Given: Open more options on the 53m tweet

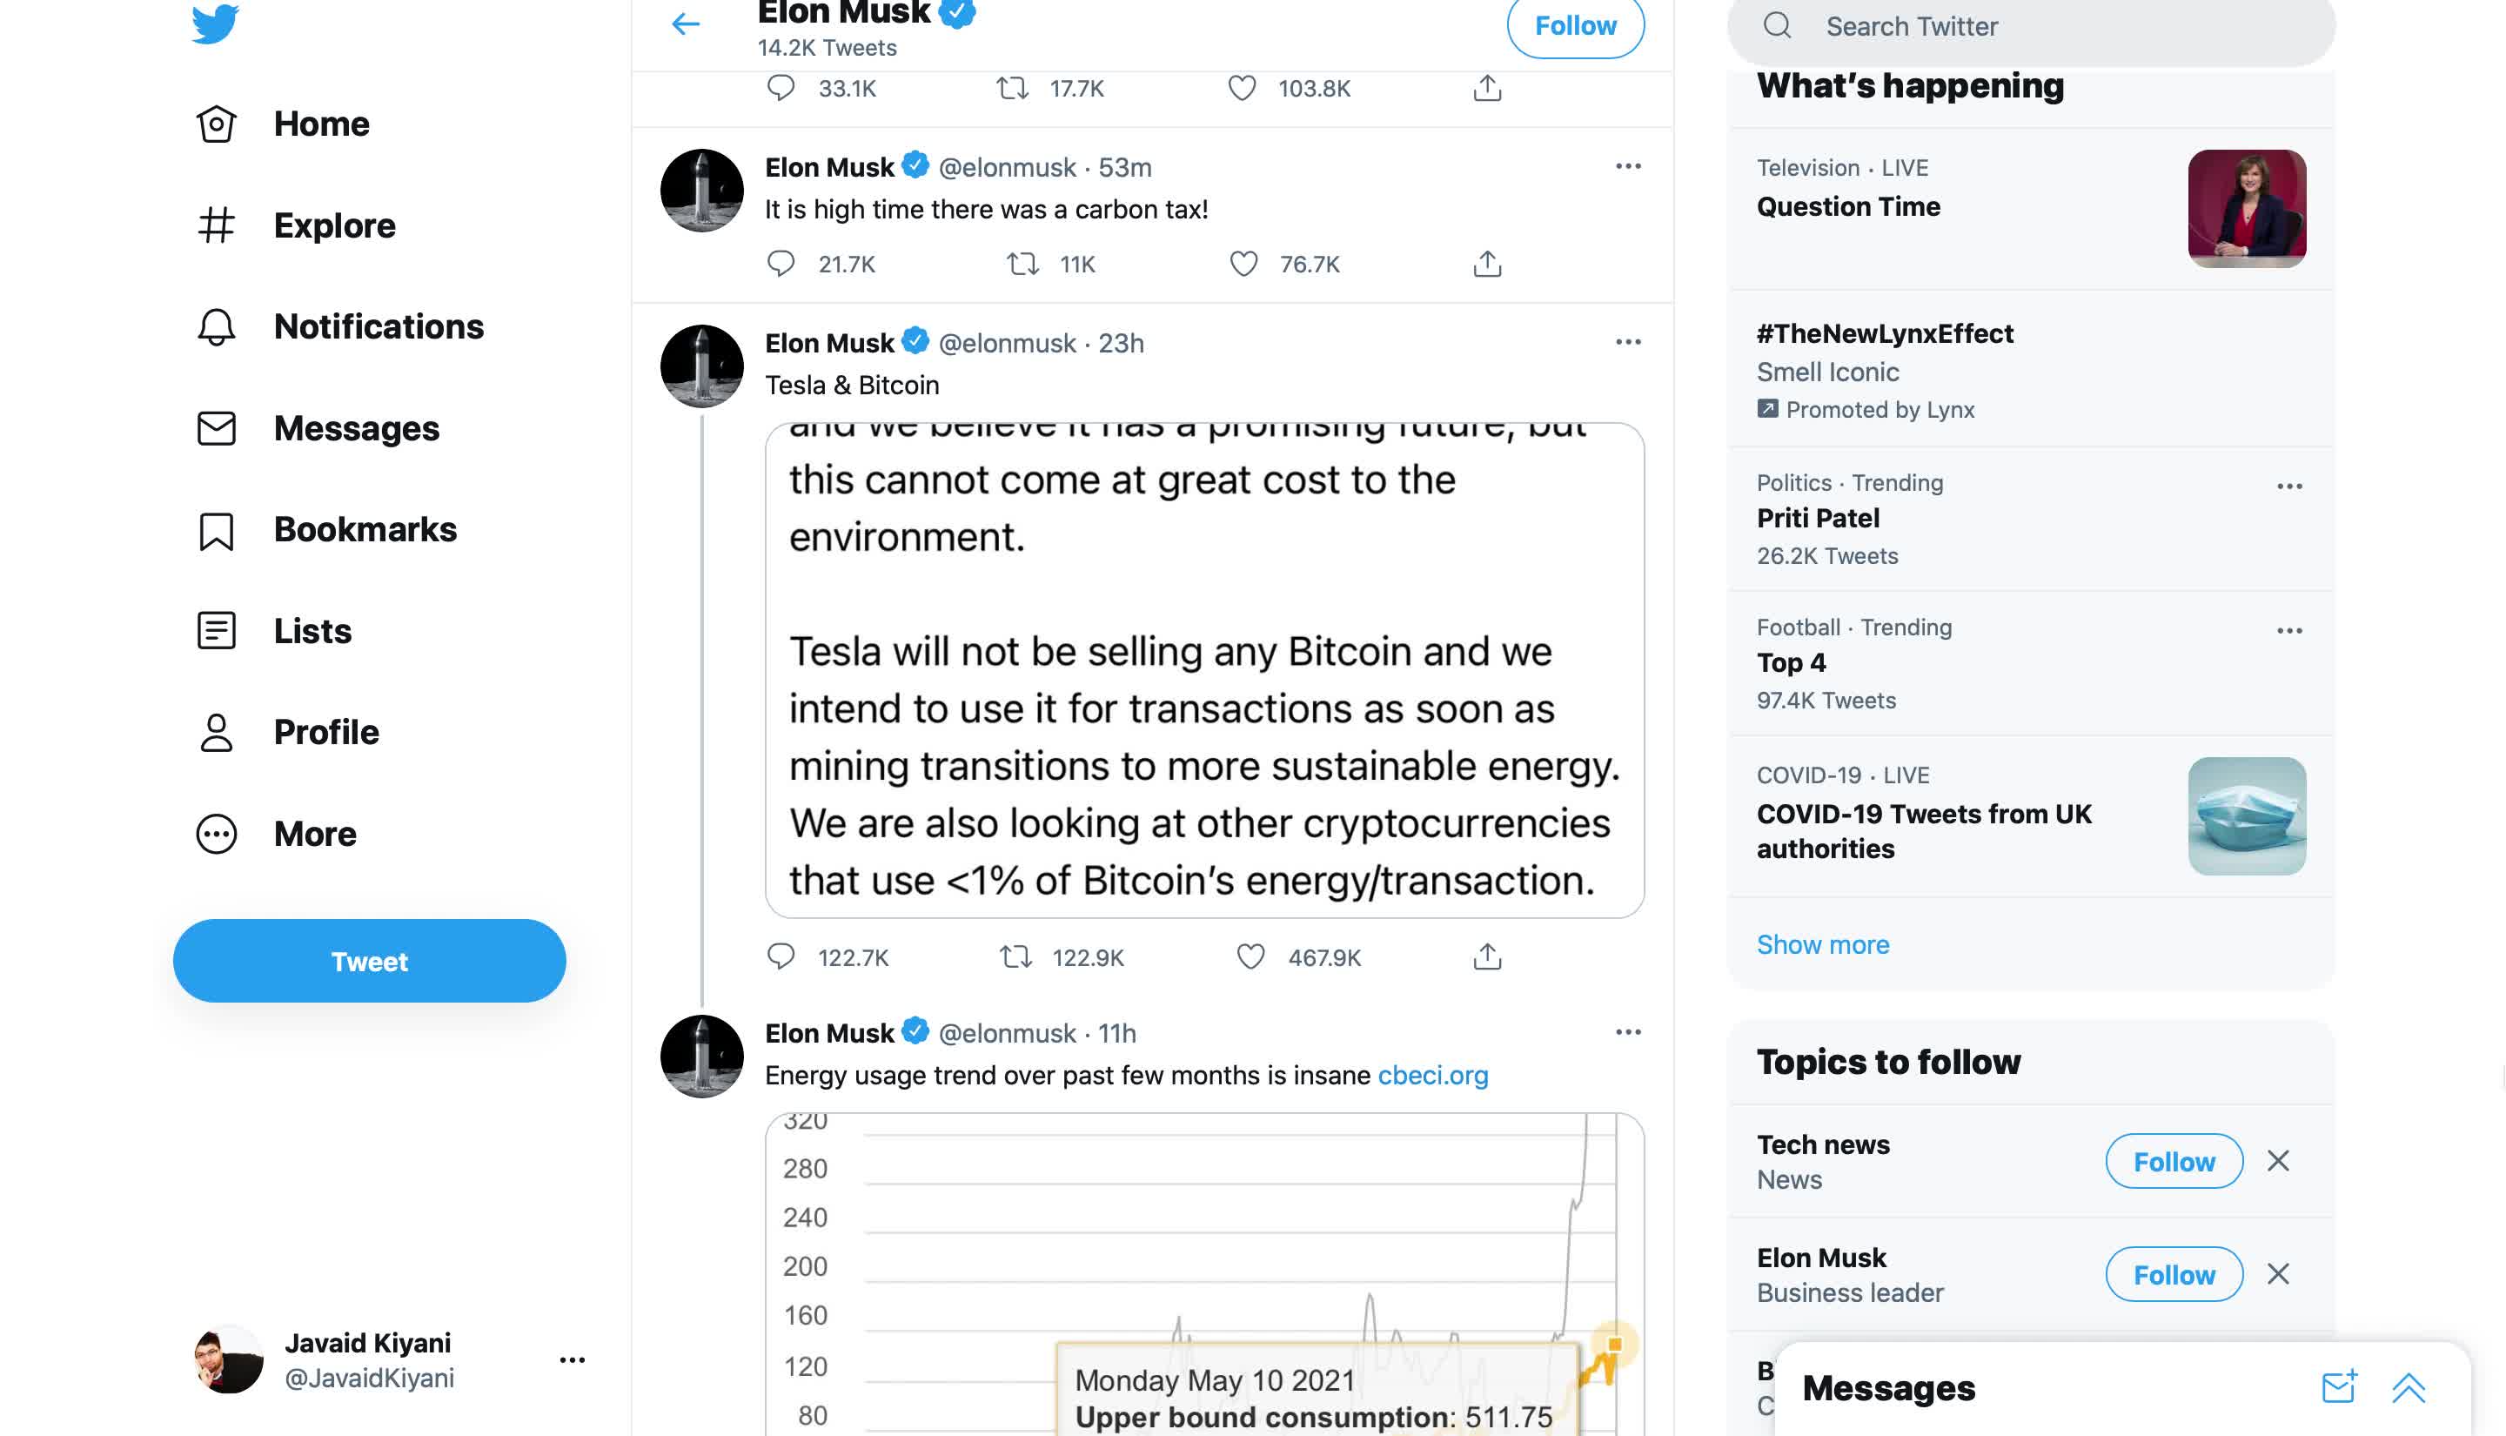Looking at the screenshot, I should coord(1629,165).
